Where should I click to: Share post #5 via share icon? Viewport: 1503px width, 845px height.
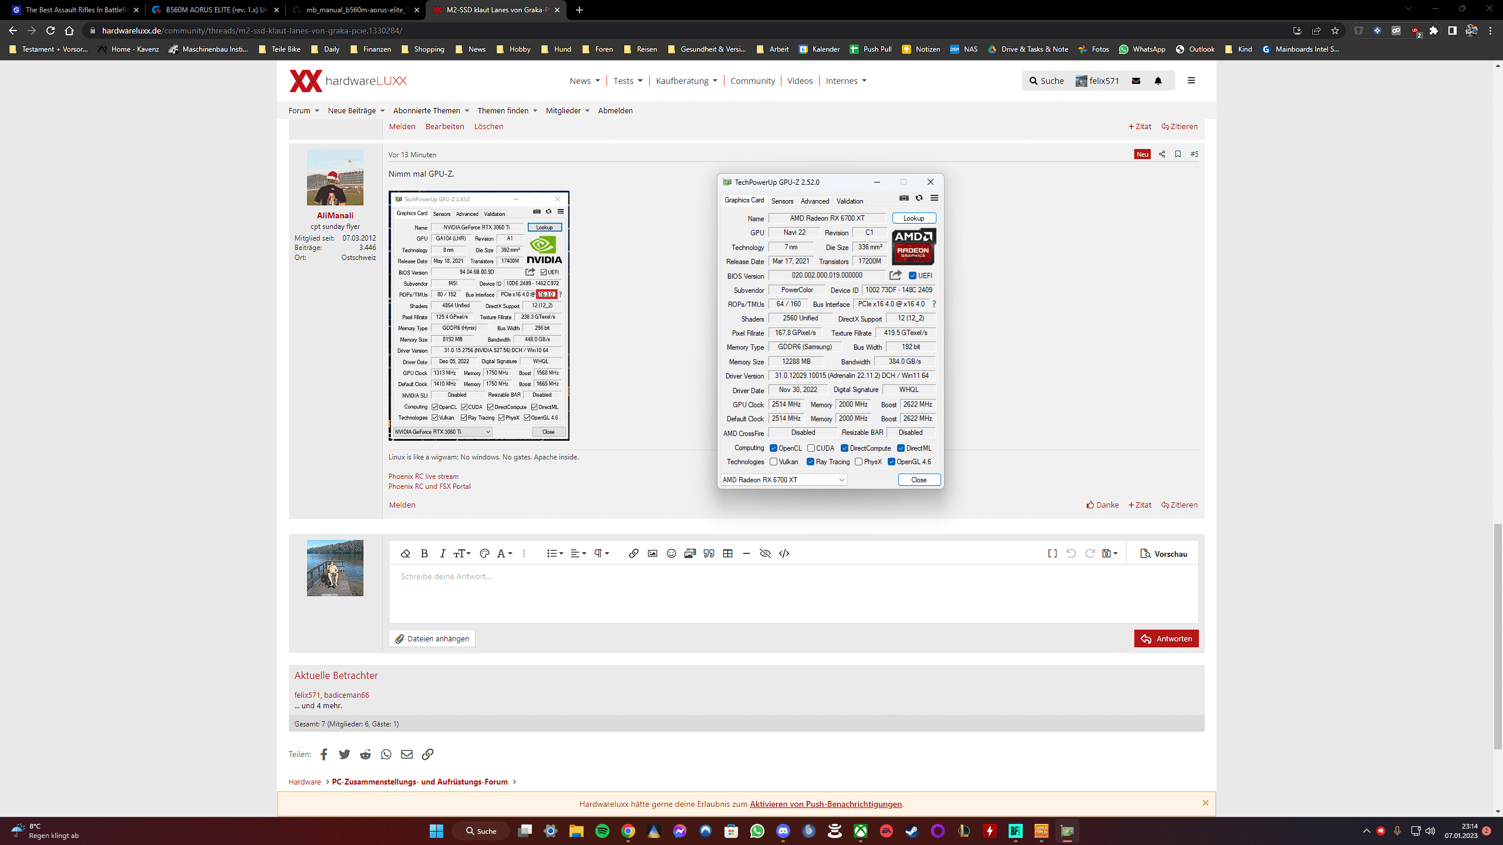click(x=1162, y=154)
